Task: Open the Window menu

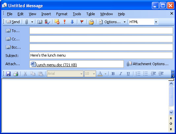Action: pyautogui.click(x=106, y=14)
